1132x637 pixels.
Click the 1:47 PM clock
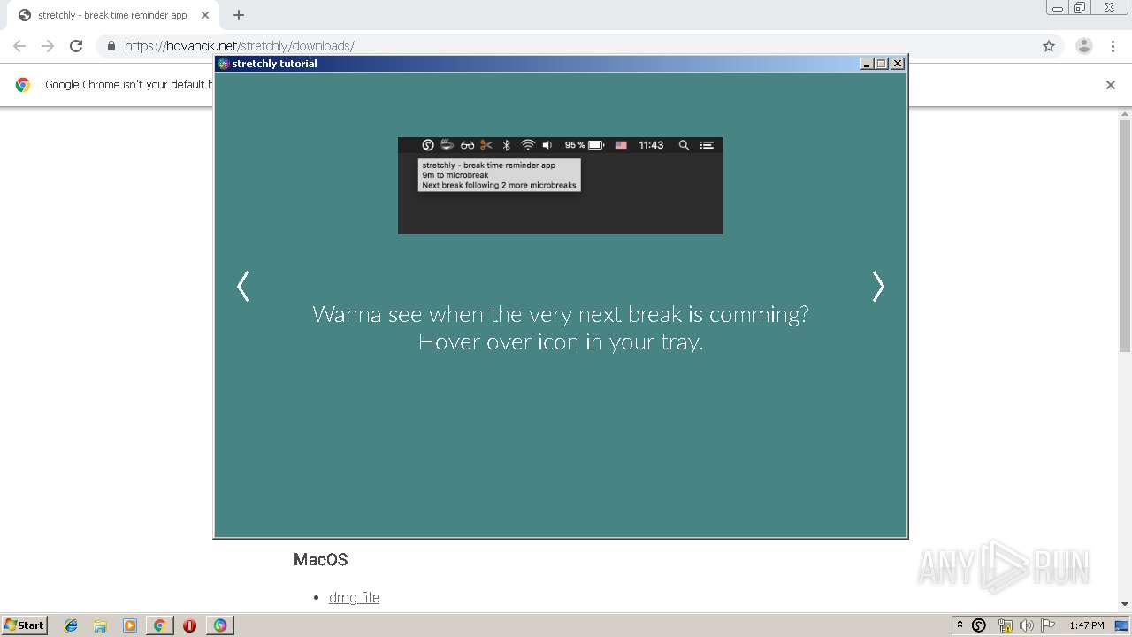pos(1087,625)
